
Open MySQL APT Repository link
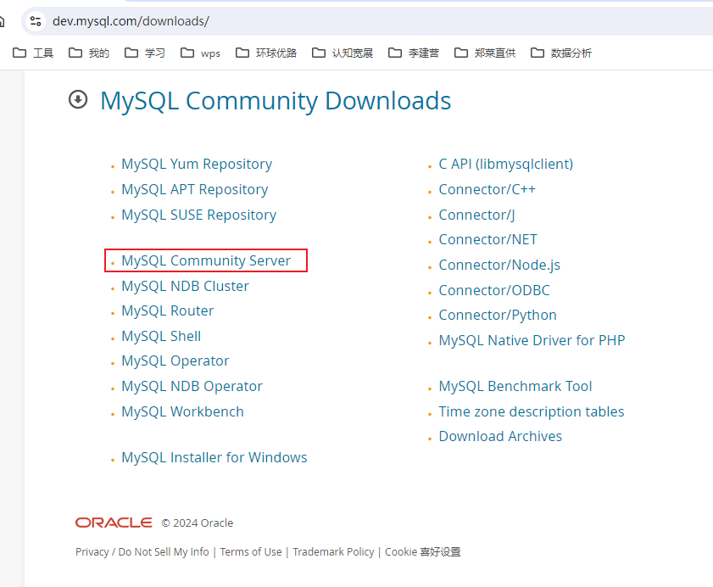point(195,189)
